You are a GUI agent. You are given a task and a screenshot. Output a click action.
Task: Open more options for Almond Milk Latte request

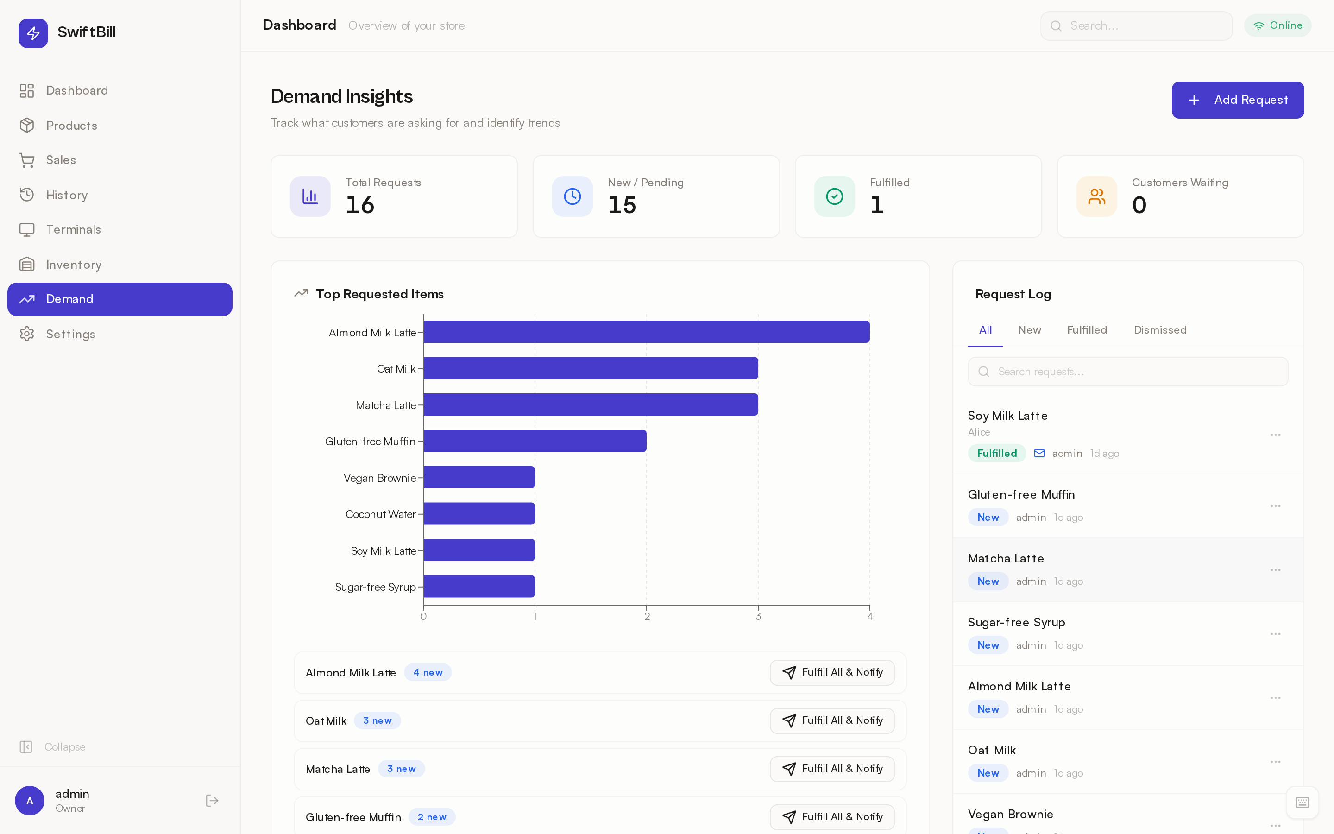point(1275,698)
